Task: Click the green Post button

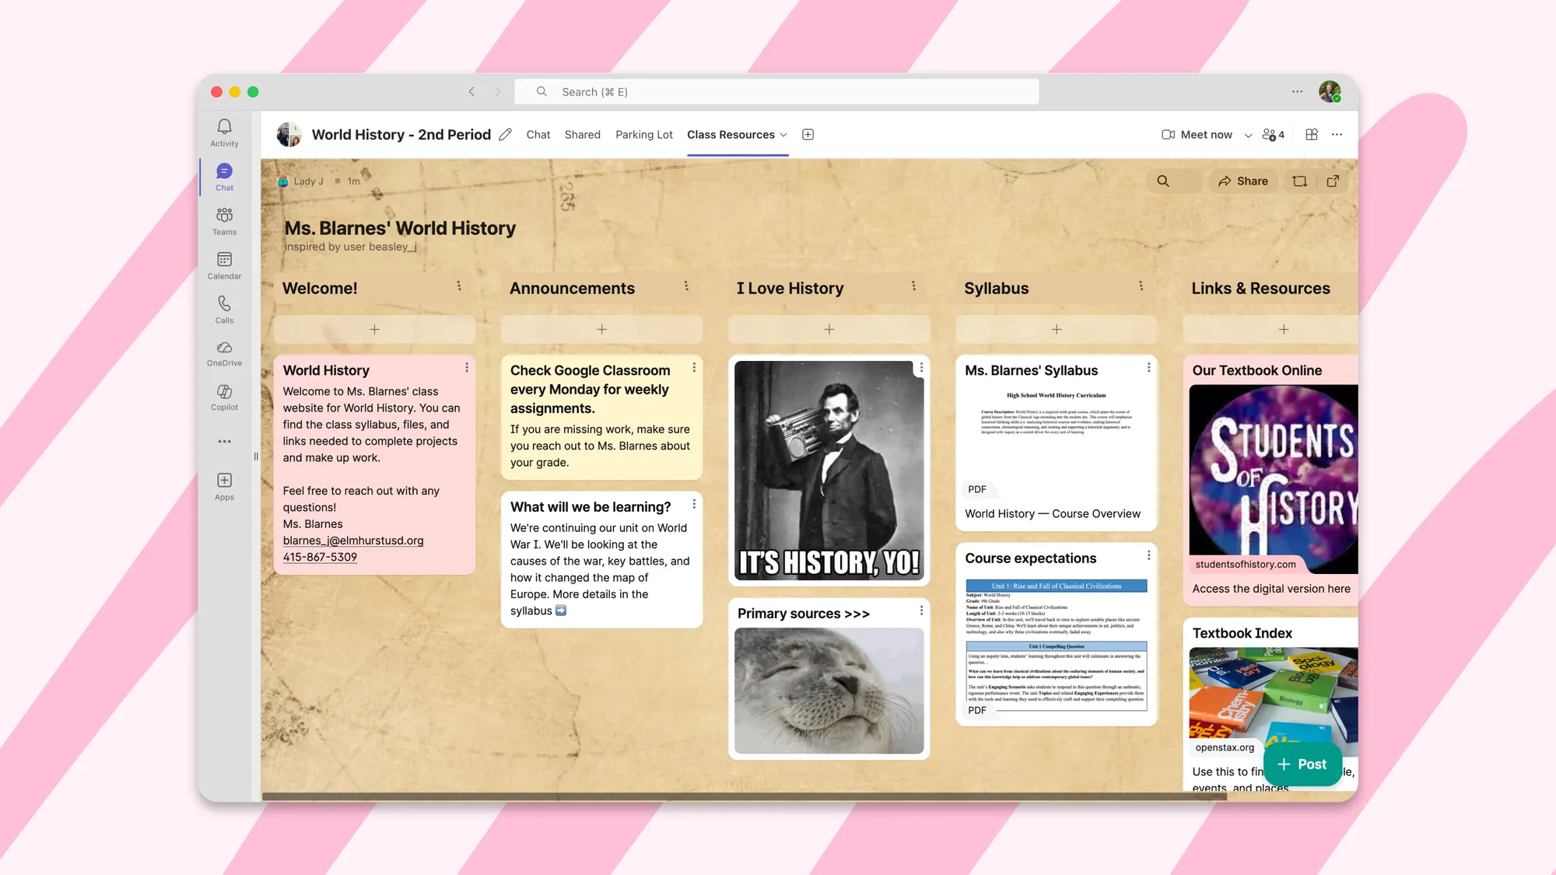Action: pos(1302,765)
